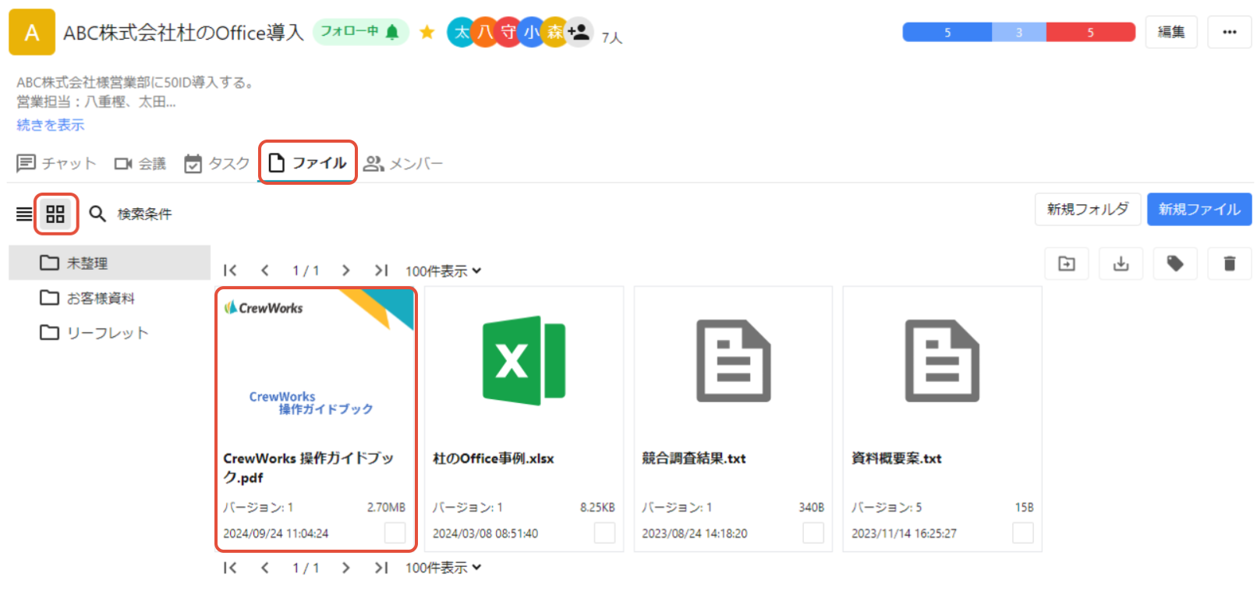The width and height of the screenshot is (1257, 591).
Task: Click the move to folder icon
Action: [x=1067, y=264]
